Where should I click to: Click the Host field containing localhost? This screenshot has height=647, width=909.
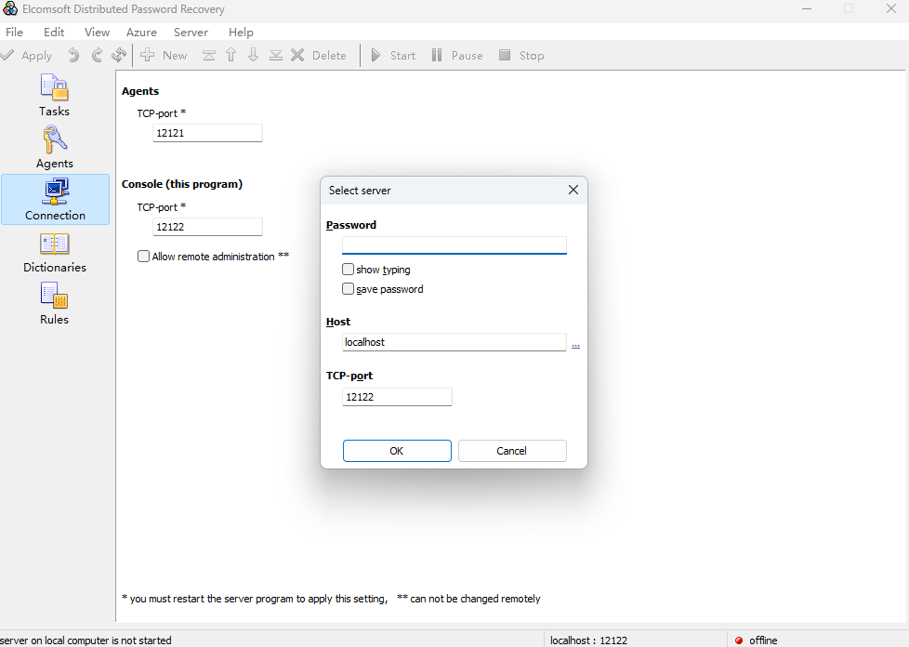pos(454,342)
